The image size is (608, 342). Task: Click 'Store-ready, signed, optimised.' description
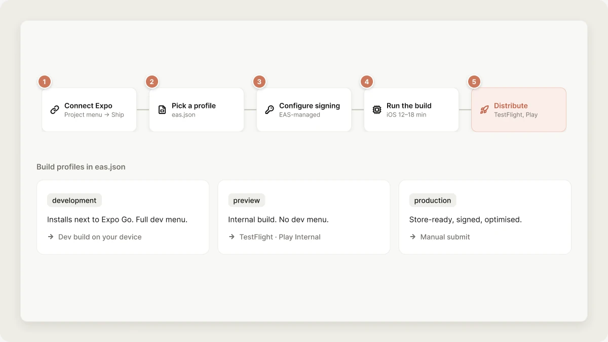[466, 219]
